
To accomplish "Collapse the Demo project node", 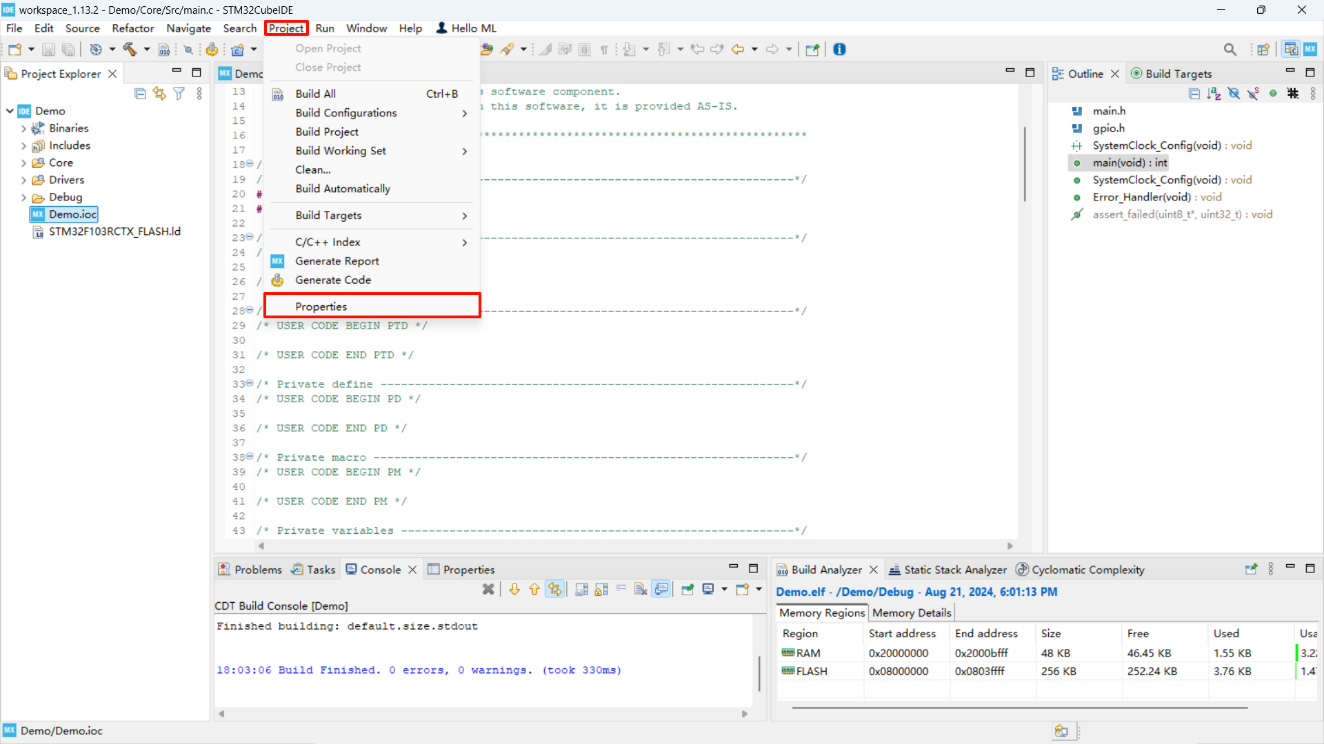I will coord(10,111).
